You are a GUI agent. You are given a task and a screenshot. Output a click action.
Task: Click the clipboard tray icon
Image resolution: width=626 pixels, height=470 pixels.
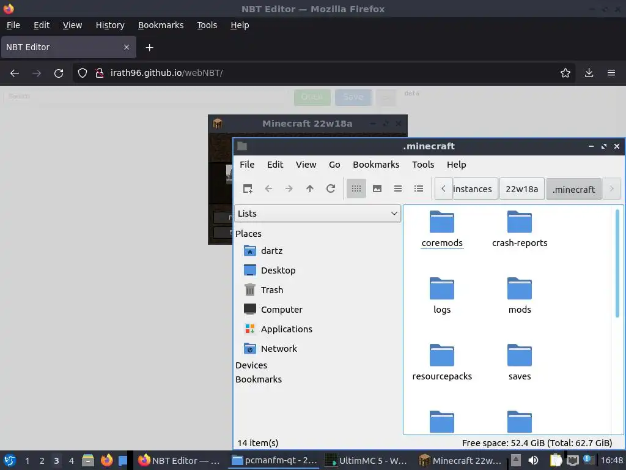(x=556, y=461)
